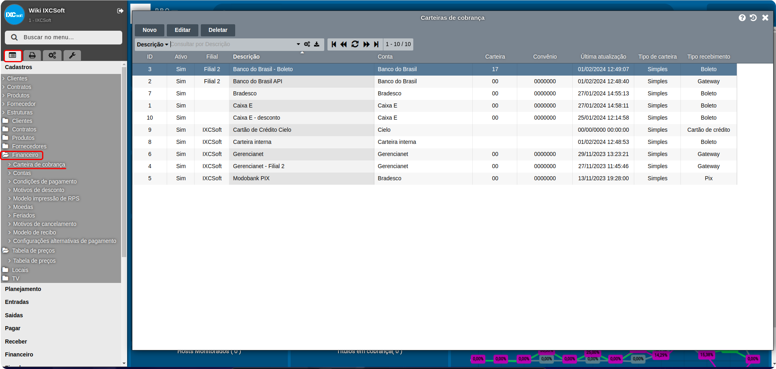Click the sidebar scrollbar down arrow

click(x=124, y=363)
